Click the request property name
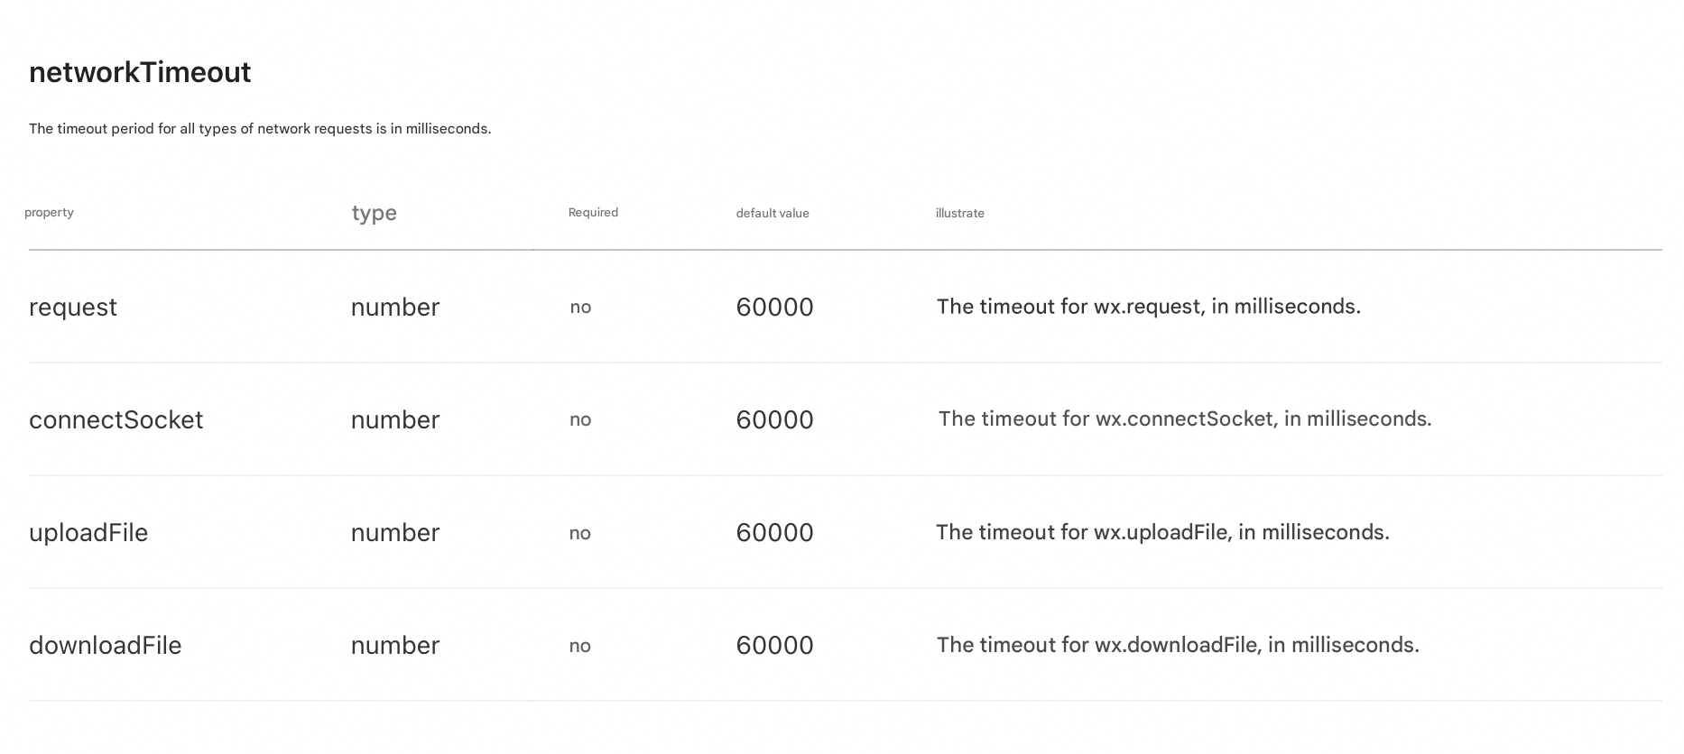Screen dimensions: 1684x754 click(73, 308)
